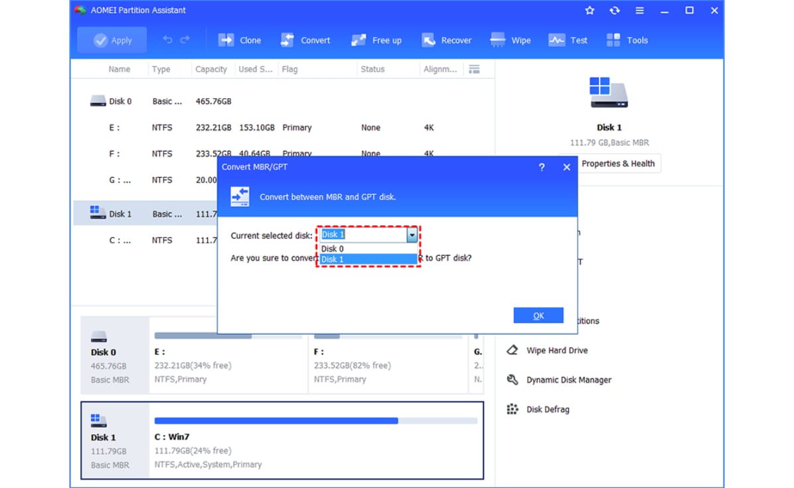Image resolution: width=794 pixels, height=488 pixels.
Task: Click the Disk Defrag grid icon
Action: pyautogui.click(x=513, y=408)
